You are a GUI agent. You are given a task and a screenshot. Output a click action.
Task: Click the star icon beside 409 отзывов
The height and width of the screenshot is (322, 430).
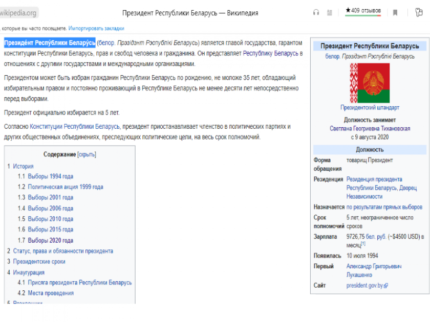coord(348,10)
